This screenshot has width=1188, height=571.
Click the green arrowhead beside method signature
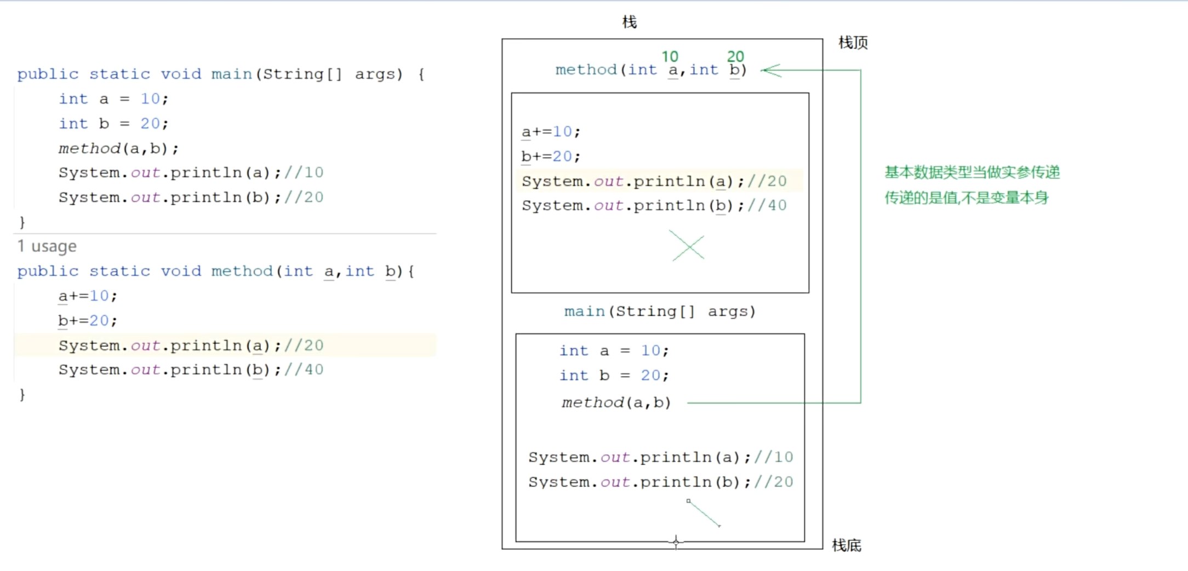click(x=770, y=71)
